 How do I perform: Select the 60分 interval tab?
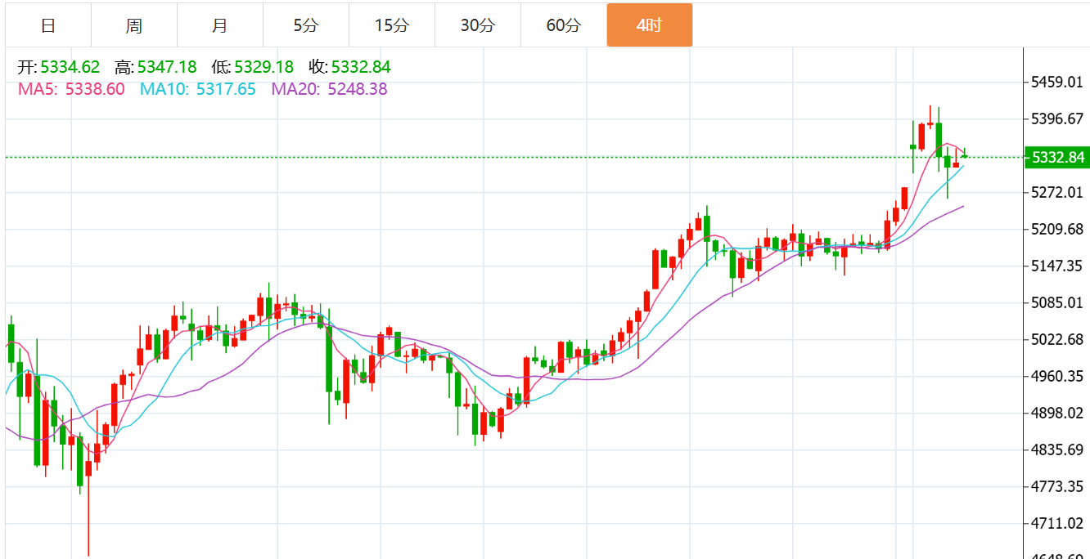click(x=564, y=25)
